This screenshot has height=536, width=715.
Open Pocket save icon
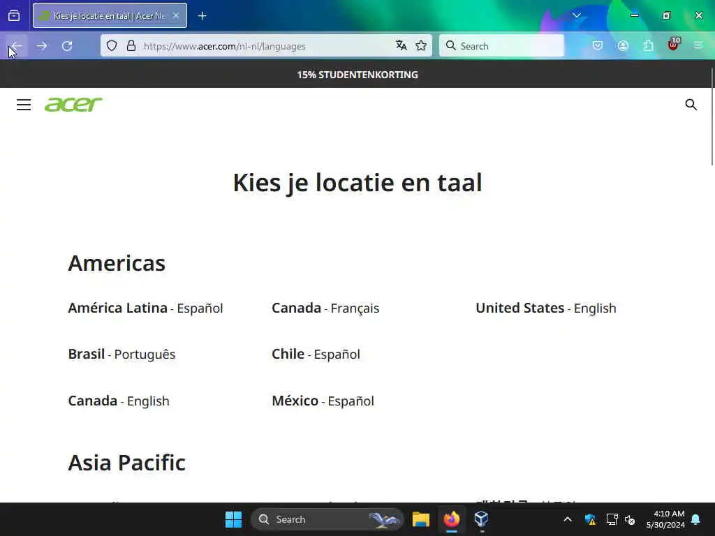[598, 45]
